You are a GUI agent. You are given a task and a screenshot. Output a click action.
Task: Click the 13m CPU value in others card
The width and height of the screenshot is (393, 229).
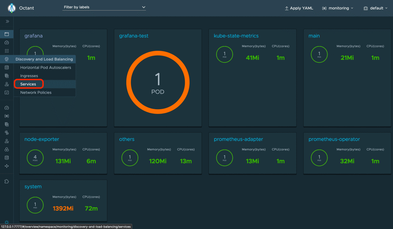186,161
